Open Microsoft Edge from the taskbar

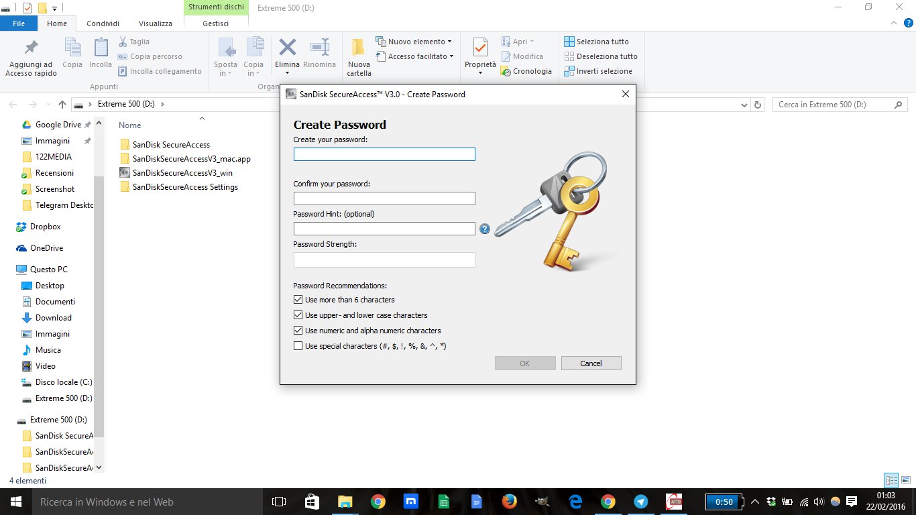tap(575, 502)
